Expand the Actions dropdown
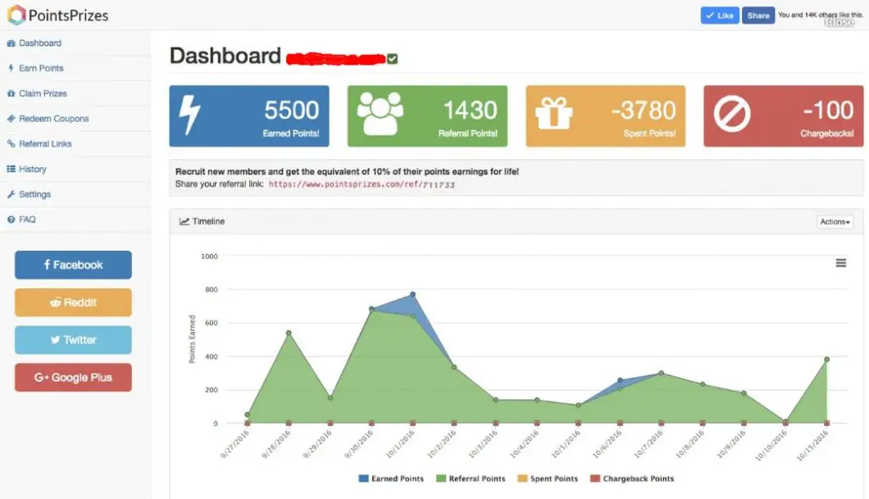This screenshot has height=499, width=869. point(835,222)
